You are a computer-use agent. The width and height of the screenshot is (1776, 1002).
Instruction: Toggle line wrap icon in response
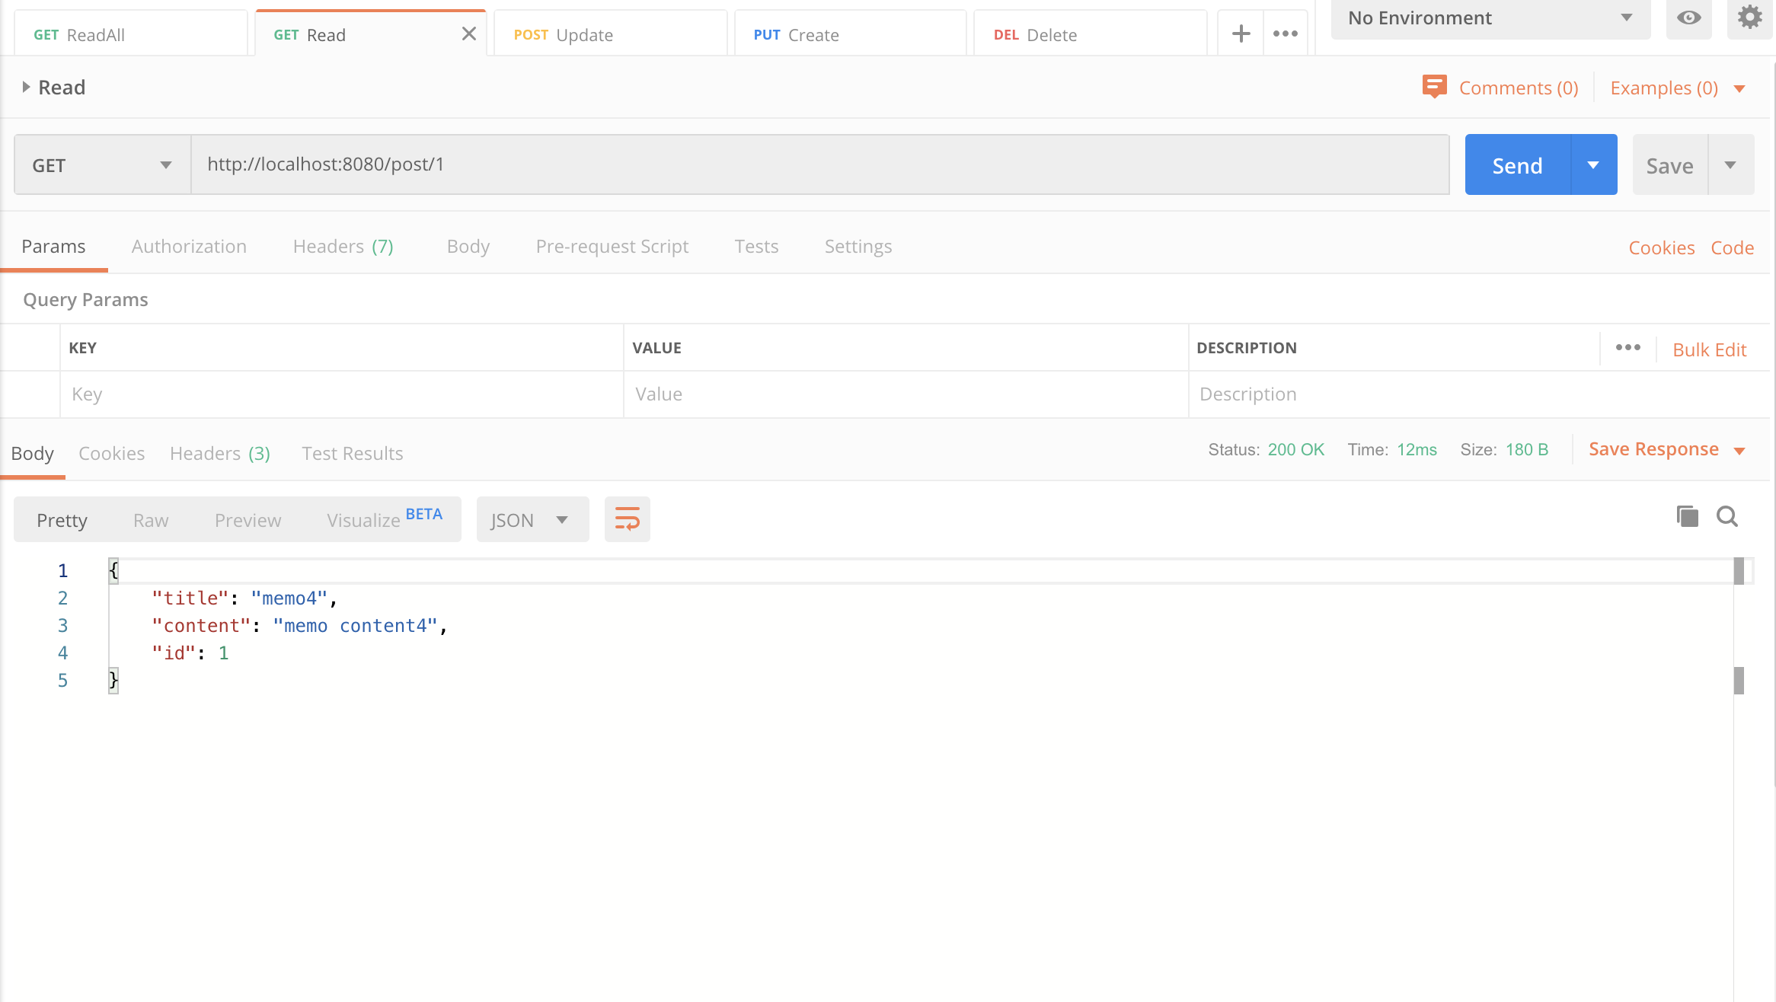click(627, 520)
